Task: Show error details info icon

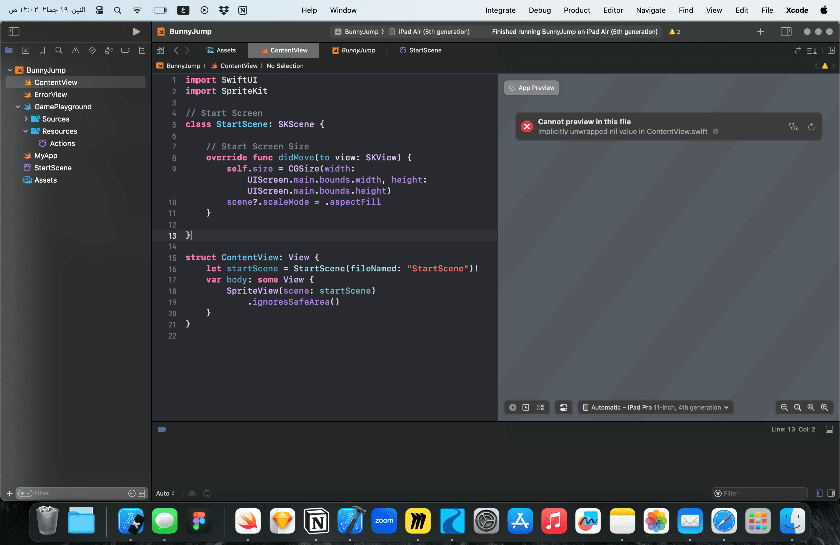Action: [715, 132]
